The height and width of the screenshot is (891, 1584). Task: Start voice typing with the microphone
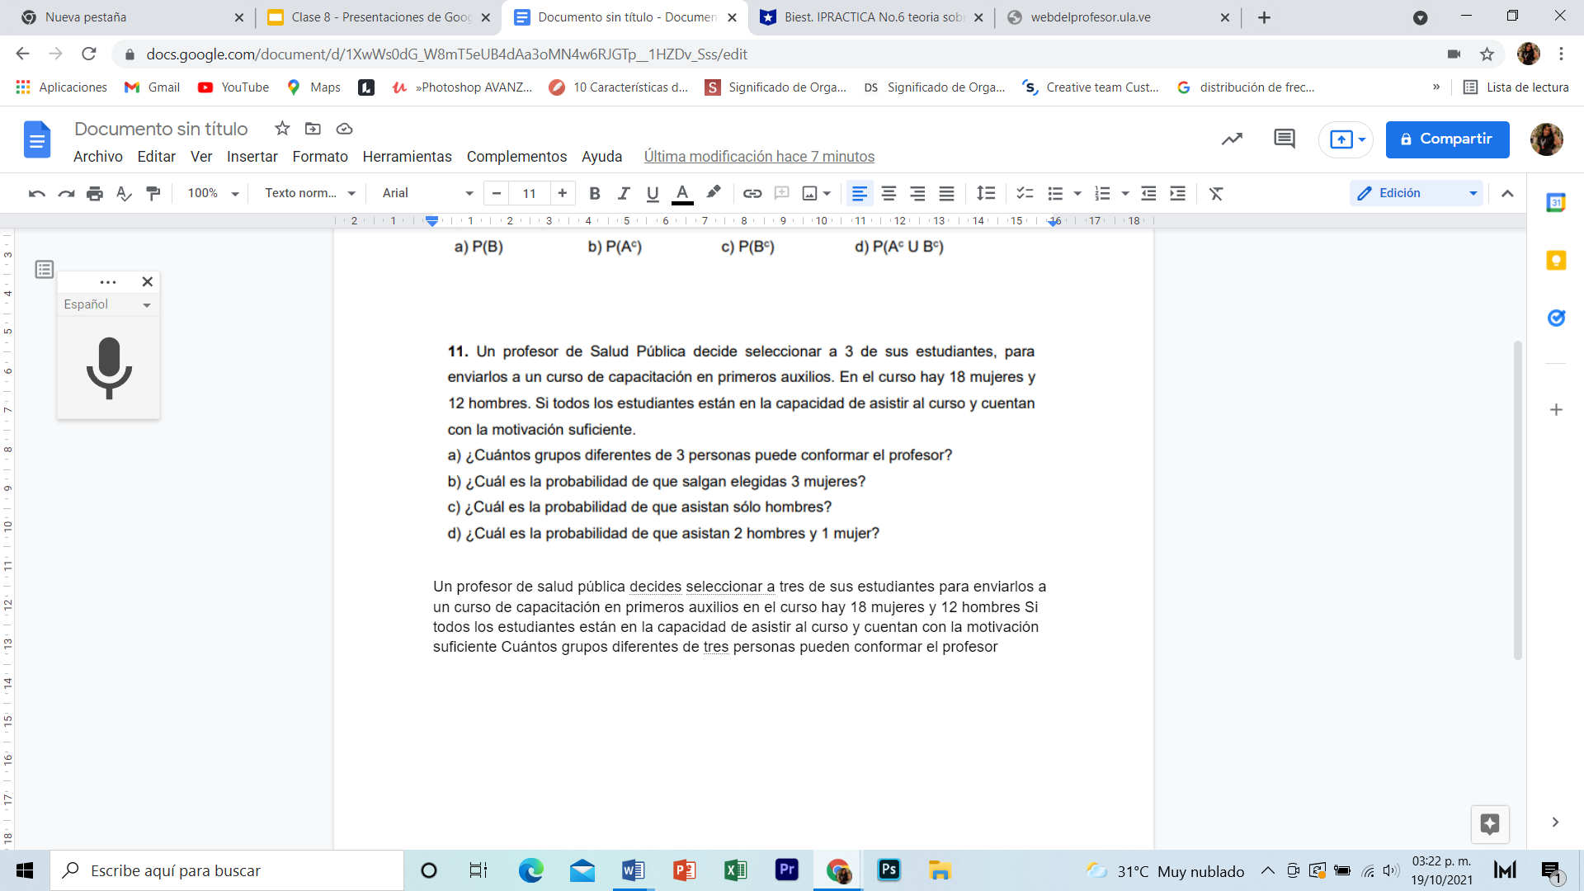tap(109, 368)
